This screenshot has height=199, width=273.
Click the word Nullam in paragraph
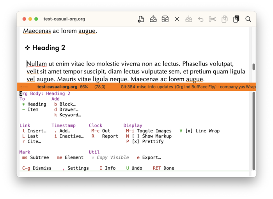(37, 64)
